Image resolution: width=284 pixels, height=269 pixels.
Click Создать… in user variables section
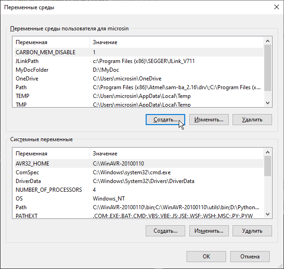(165, 120)
